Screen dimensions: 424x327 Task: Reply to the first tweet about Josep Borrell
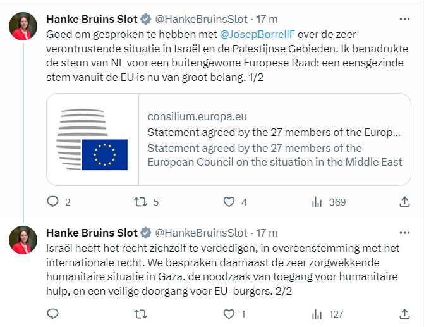pyautogui.click(x=53, y=202)
